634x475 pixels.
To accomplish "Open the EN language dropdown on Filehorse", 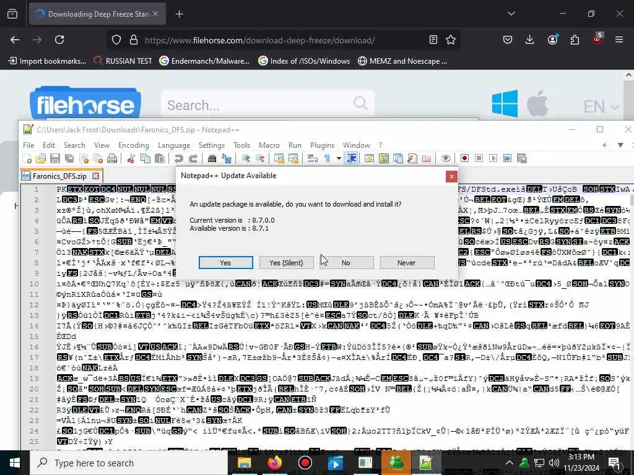I will (x=601, y=106).
